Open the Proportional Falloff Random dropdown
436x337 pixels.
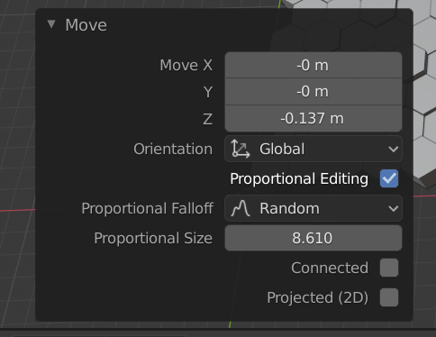(x=313, y=208)
